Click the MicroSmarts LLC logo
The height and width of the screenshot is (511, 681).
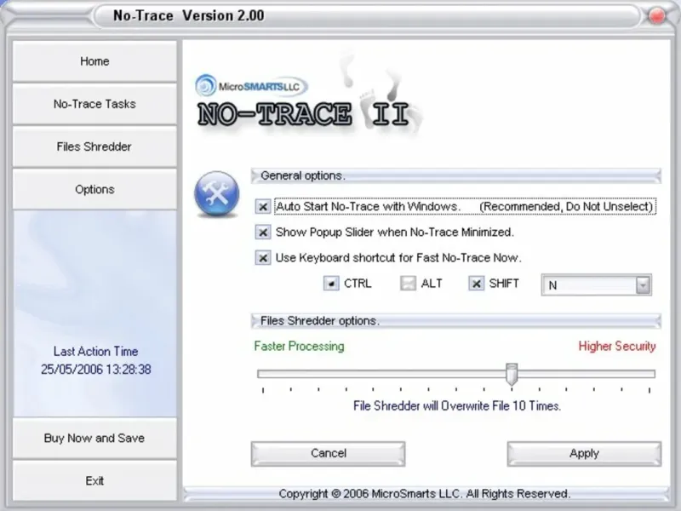click(251, 86)
